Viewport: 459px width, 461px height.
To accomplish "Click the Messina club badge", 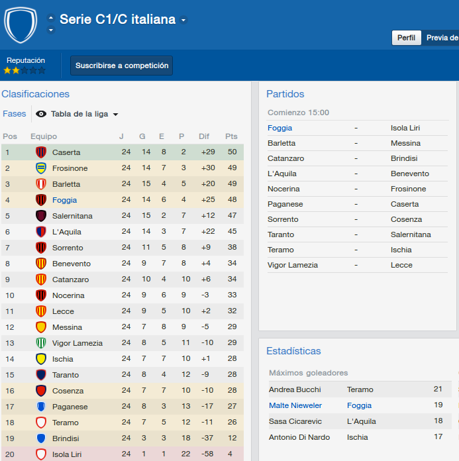I will 41,327.
